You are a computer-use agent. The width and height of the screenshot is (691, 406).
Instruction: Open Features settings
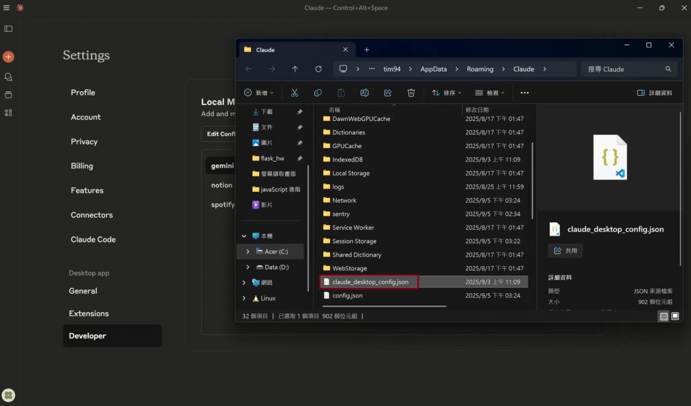pyautogui.click(x=87, y=191)
